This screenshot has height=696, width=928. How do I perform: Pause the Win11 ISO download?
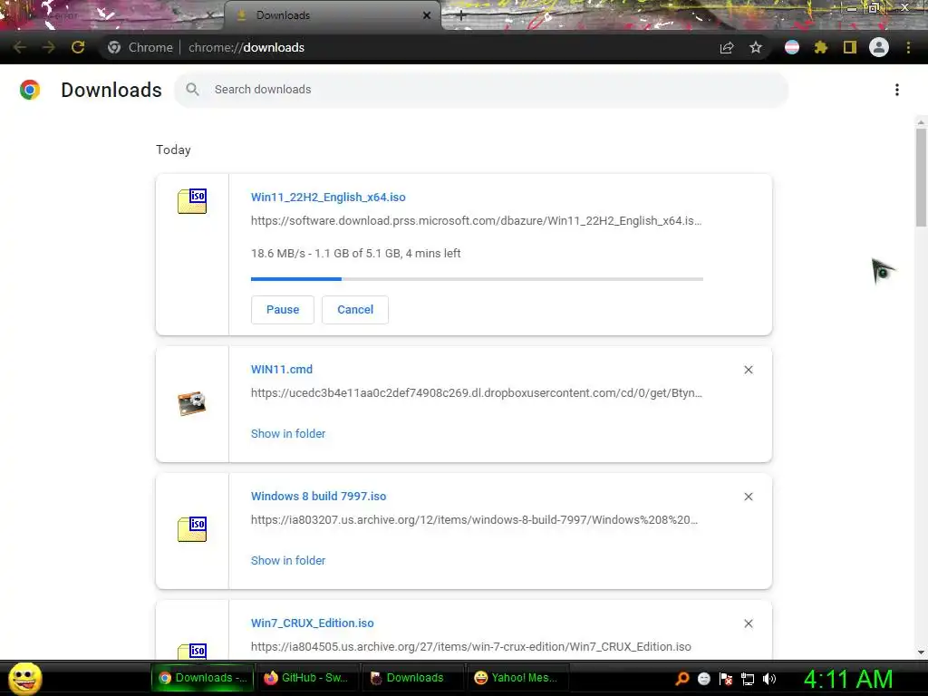[283, 310]
